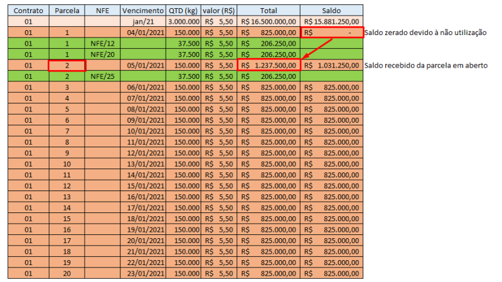Image resolution: width=502 pixels, height=282 pixels.
Task: Click the R$ 1.031.250,00 saldo cell
Action: (331, 66)
